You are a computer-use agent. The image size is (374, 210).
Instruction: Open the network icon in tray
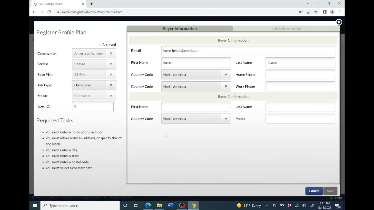click(x=297, y=205)
